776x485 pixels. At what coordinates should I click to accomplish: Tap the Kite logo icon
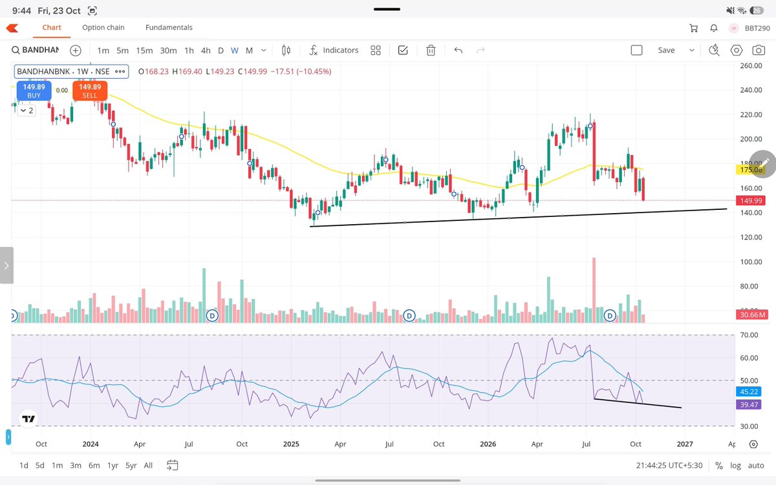12,28
